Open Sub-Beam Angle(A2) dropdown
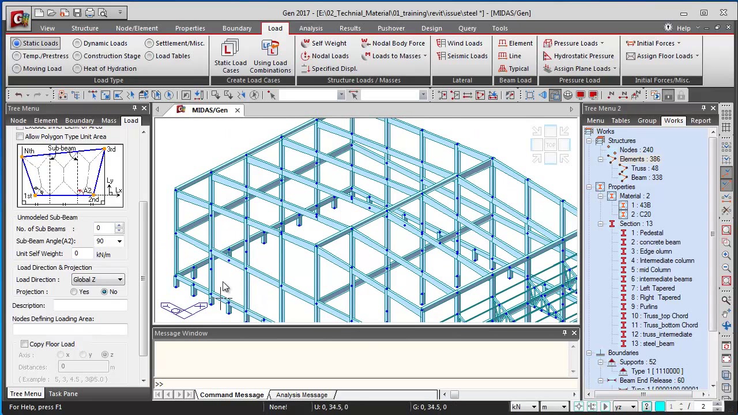This screenshot has height=415, width=738. (109, 241)
